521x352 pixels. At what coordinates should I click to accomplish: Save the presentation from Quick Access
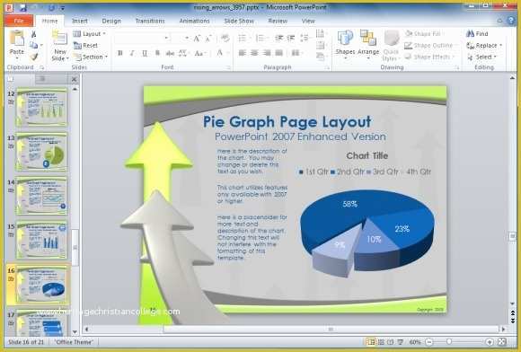tap(23, 7)
